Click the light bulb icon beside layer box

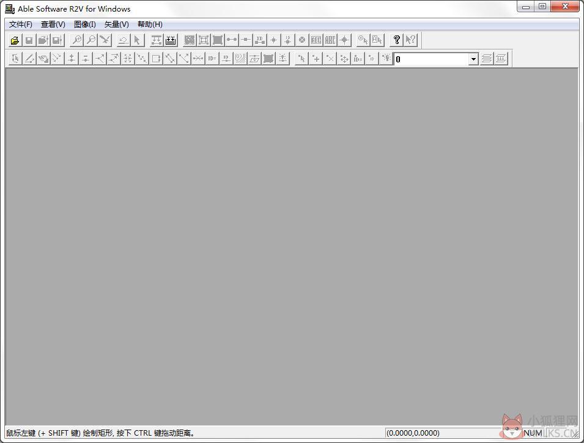386,59
